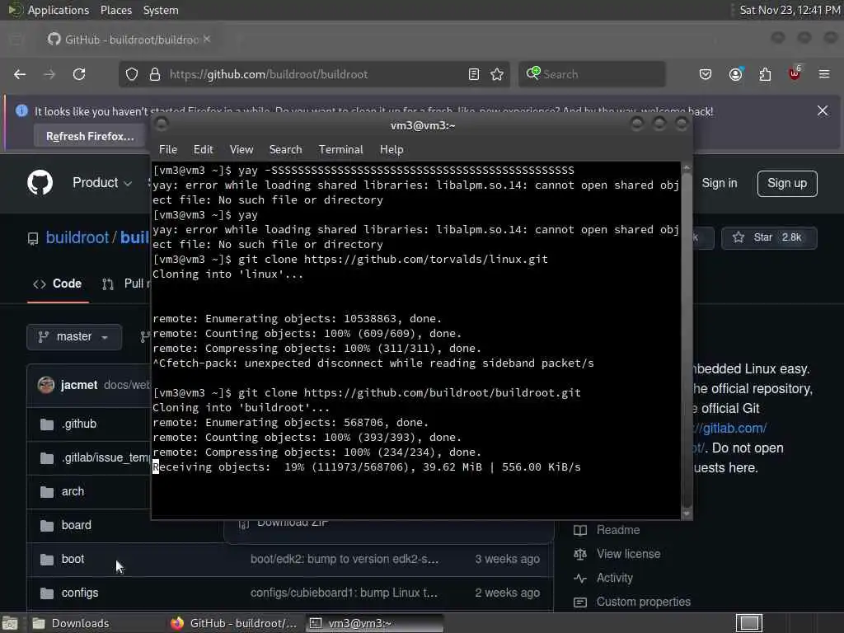844x633 pixels.
Task: Go to the GitHub home logo
Action: [40, 183]
